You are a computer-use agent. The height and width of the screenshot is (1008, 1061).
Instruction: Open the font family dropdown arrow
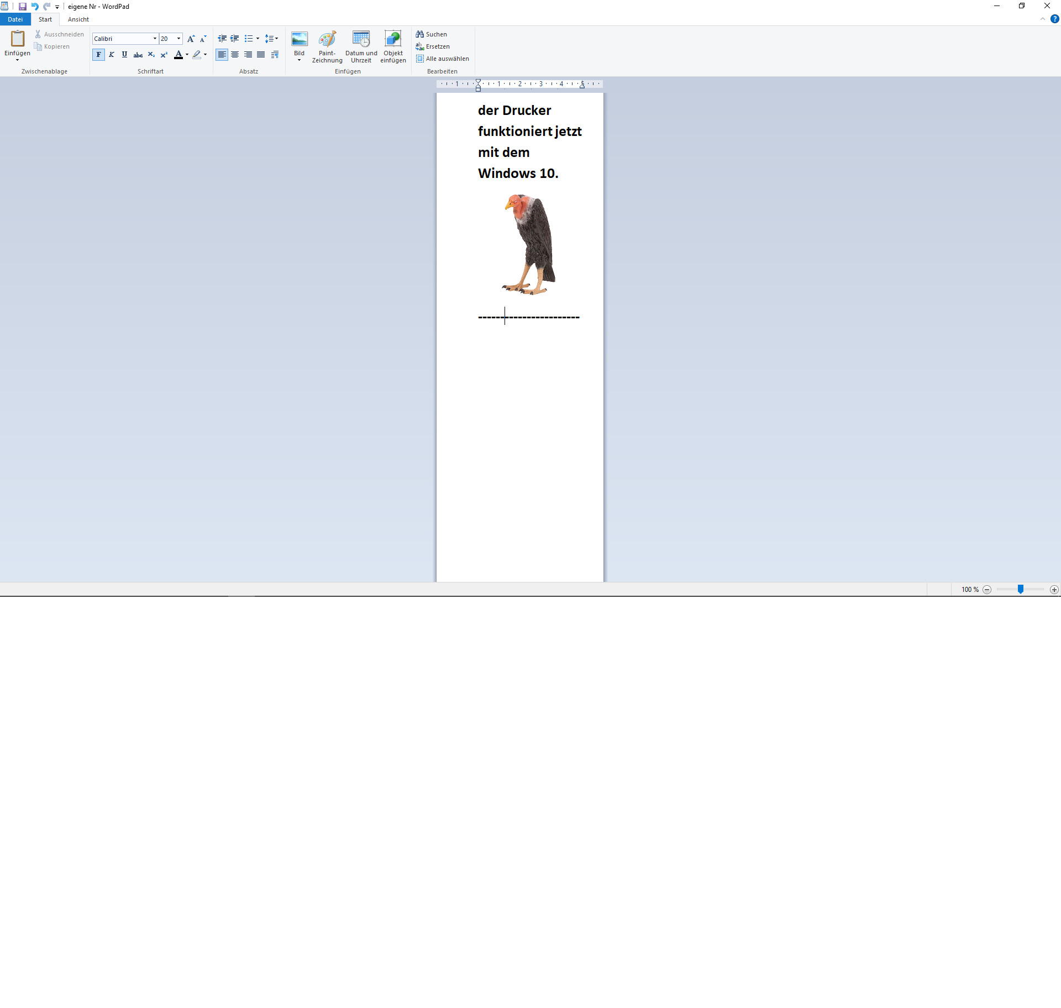[x=155, y=39]
